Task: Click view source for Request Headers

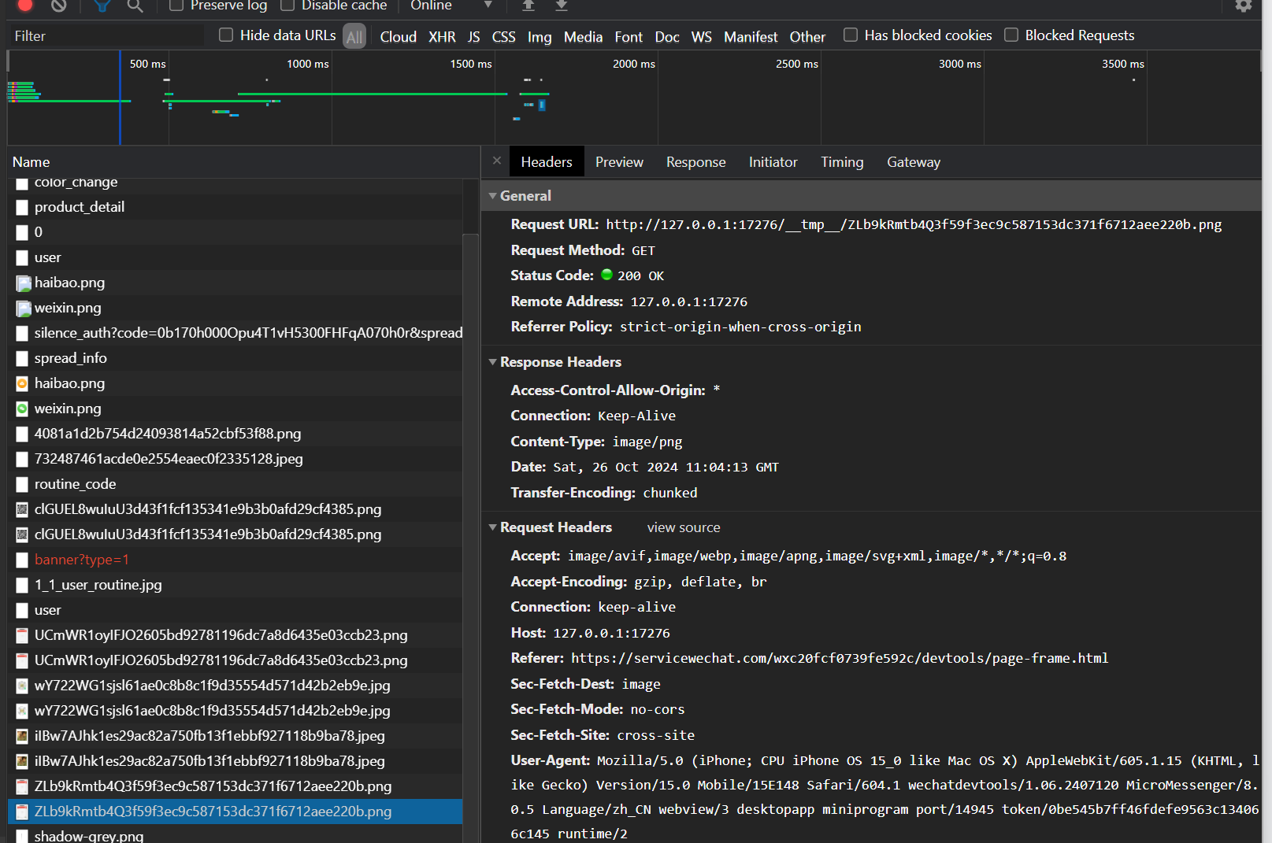Action: 684,527
